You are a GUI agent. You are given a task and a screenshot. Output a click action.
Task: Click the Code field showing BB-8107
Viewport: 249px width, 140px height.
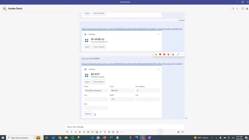[x=122, y=91]
